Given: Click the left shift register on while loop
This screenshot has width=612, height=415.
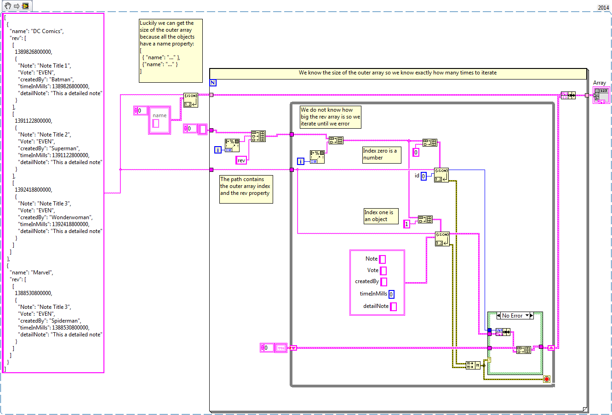Looking at the screenshot, I should click(293, 348).
